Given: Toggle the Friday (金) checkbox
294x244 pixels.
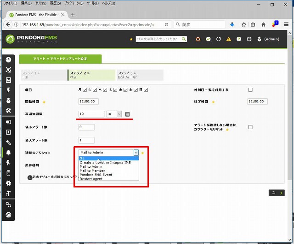Looking at the screenshot, I should coord(125,90).
